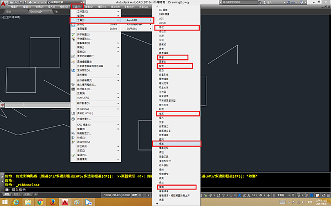Click the status bar customization hamburger icon

328,195
